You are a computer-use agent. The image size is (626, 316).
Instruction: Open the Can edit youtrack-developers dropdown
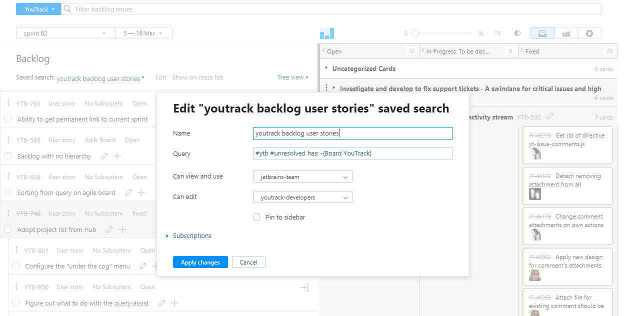(302, 197)
